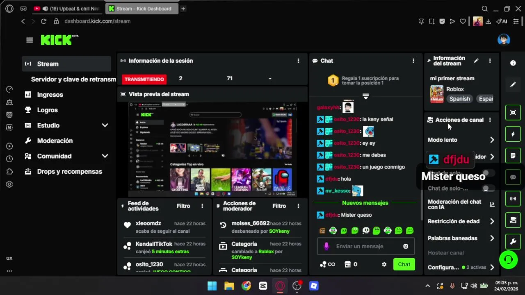Open Feed de actividades three-dot menu
The height and width of the screenshot is (295, 525).
(202, 206)
